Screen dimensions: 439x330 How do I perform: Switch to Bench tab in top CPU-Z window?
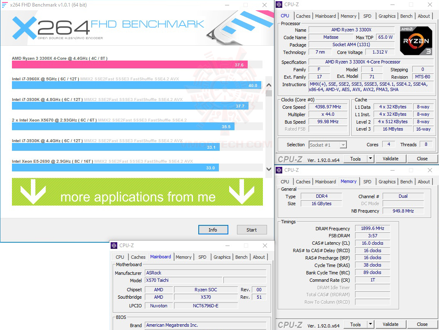[x=406, y=16]
